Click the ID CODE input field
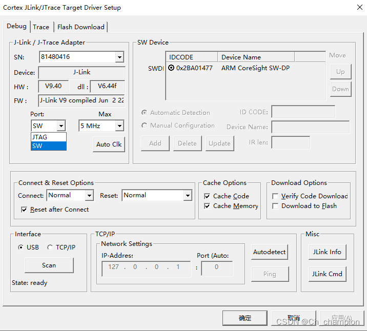Image resolution: width=367 pixels, height=331 pixels. tap(303, 112)
